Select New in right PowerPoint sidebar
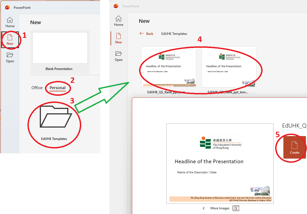Screen dimensions: 307x214 pos(119,38)
